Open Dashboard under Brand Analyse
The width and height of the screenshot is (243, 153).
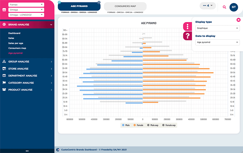[14, 33]
